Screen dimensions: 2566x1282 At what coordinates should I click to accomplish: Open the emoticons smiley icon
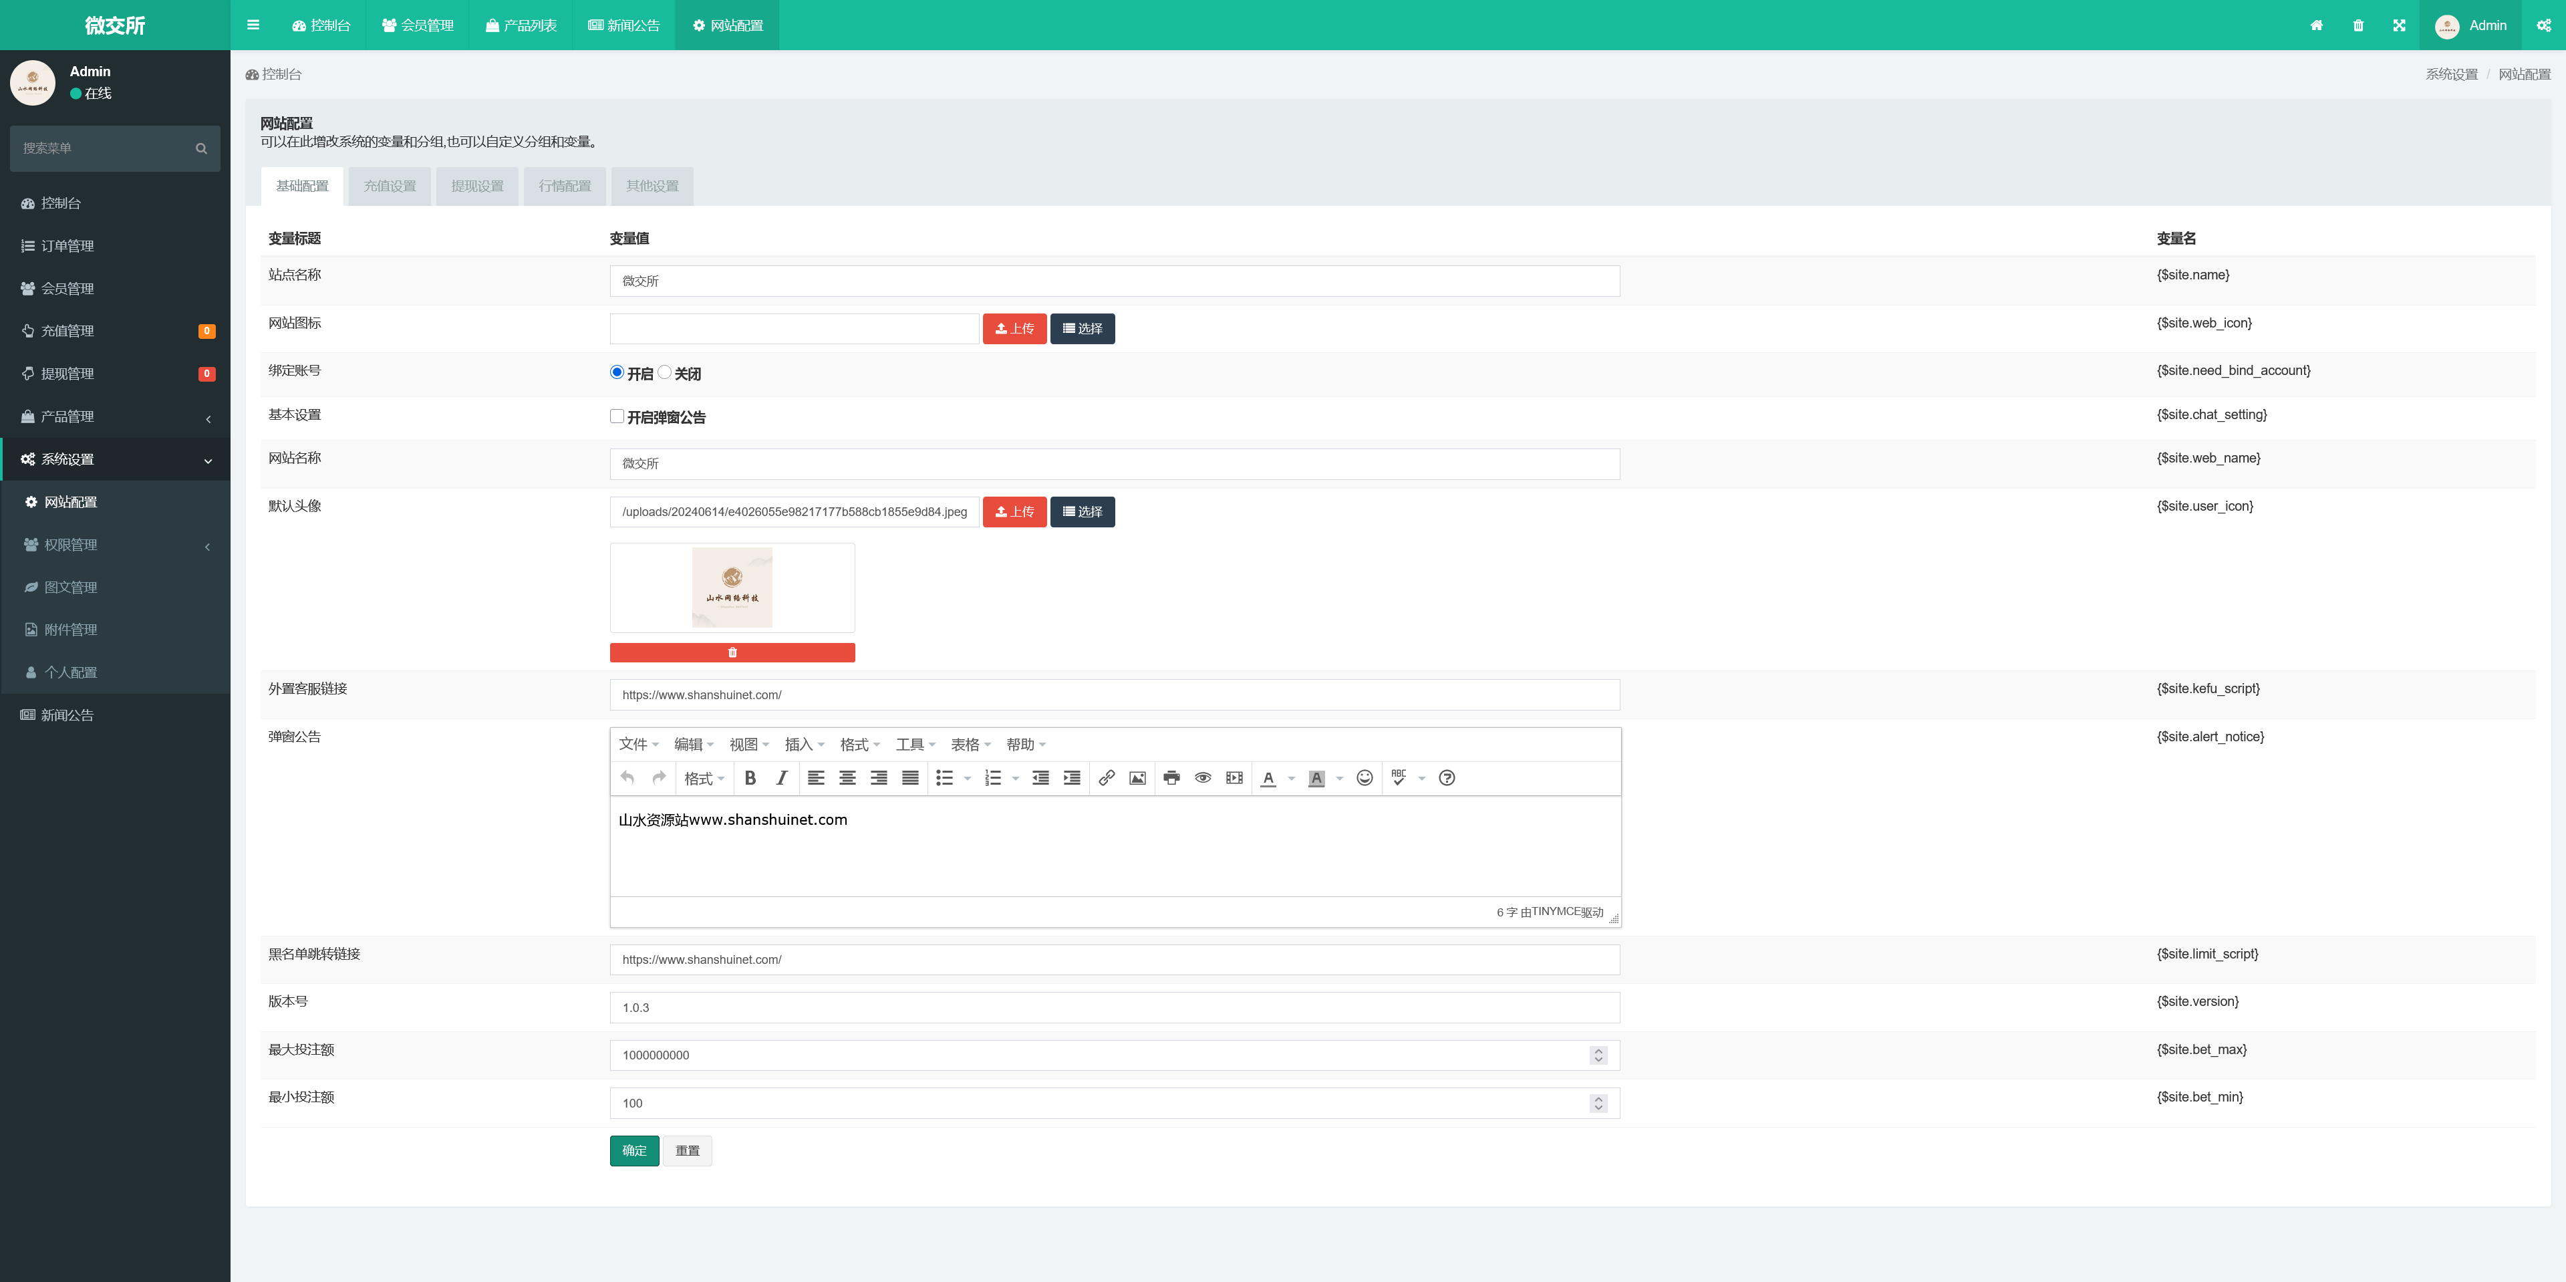coord(1365,778)
